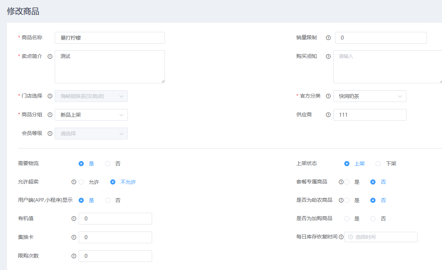Click info icon beside 允许超卖

[73, 182]
